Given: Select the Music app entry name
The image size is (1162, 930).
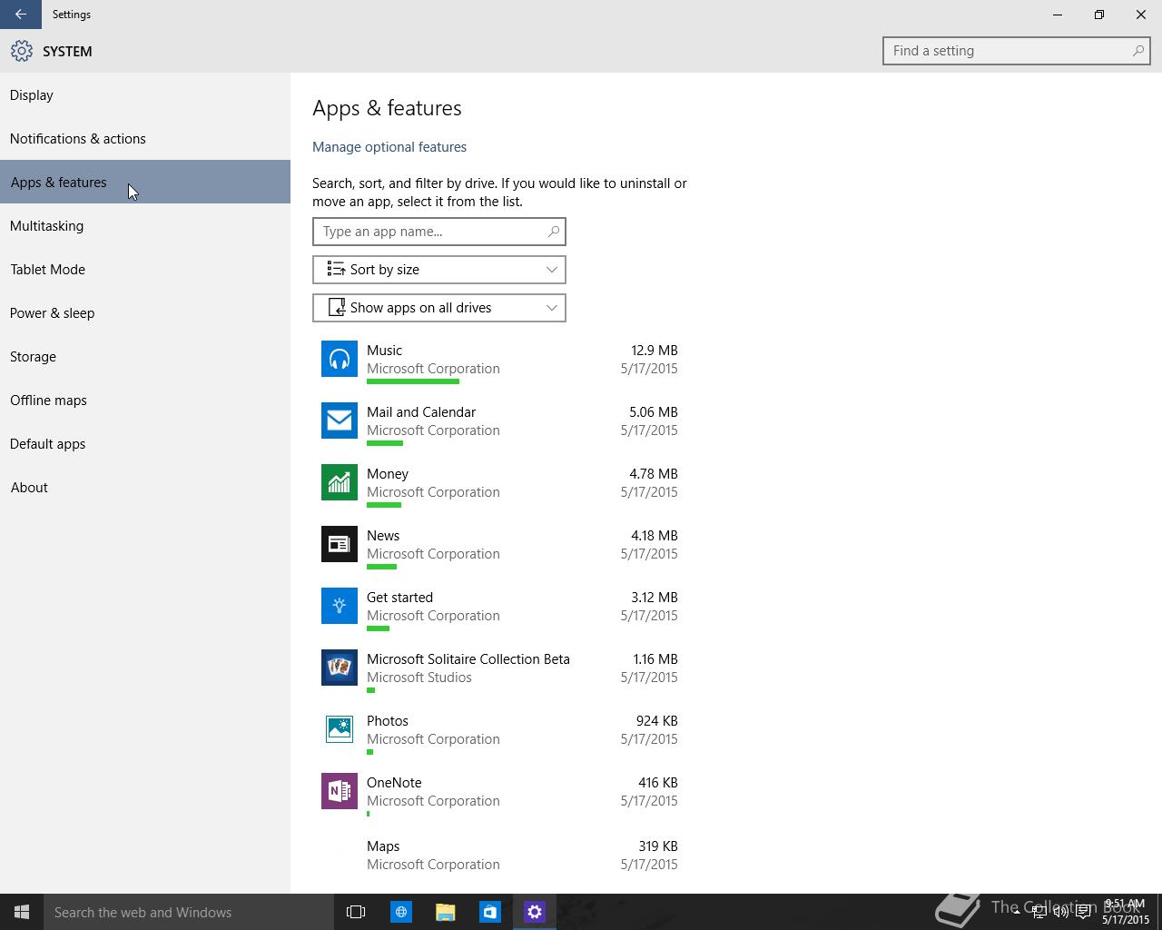Looking at the screenshot, I should click(384, 350).
